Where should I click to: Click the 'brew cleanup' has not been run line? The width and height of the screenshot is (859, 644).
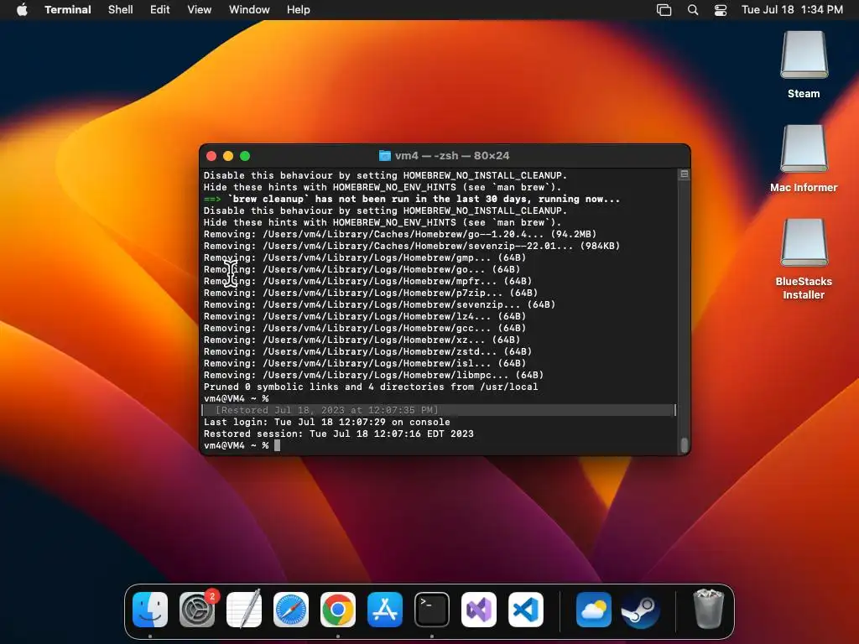click(412, 200)
